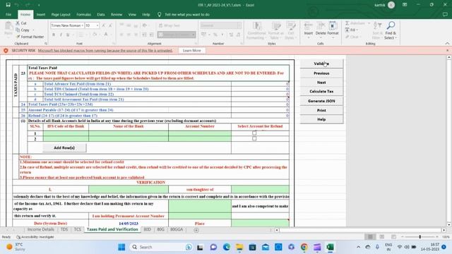Click the zoom slider handle
The image size is (452, 254).
(420, 237)
